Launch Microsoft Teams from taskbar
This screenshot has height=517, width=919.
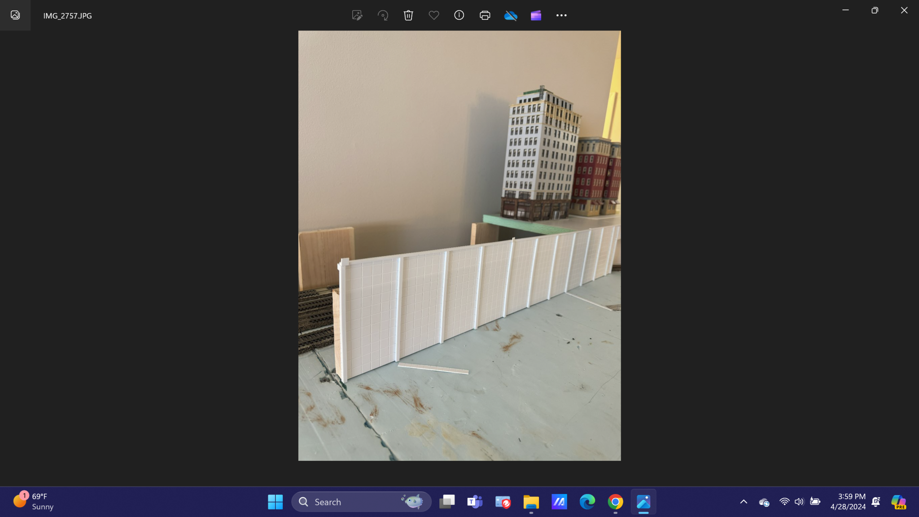pos(475,502)
